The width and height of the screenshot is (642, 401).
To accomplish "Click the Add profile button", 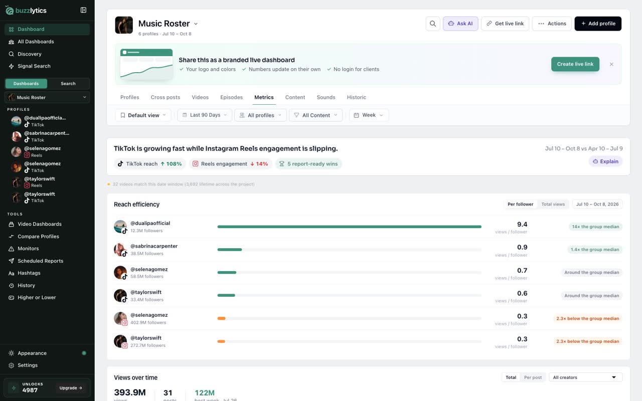I will point(598,24).
